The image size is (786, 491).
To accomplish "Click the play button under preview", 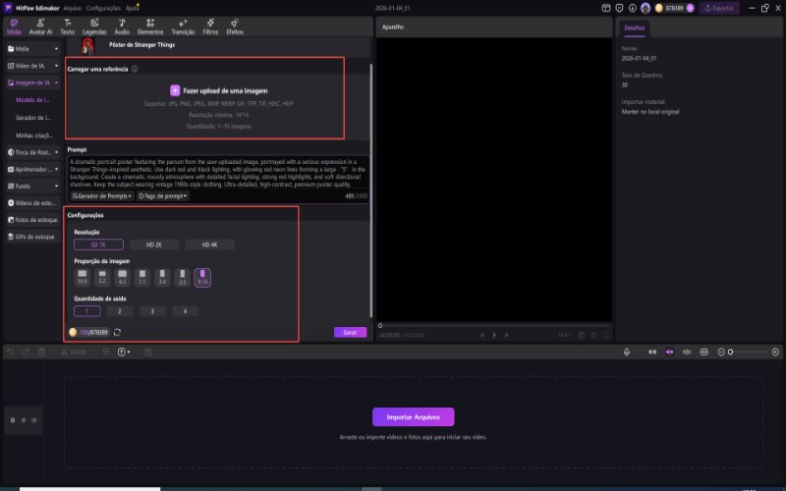I will [494, 335].
